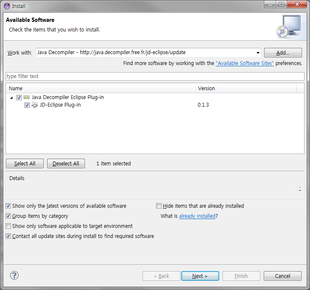The height and width of the screenshot is (290, 310).
Task: Click the Eclipse icon in title bar
Action: pyautogui.click(x=7, y=6)
